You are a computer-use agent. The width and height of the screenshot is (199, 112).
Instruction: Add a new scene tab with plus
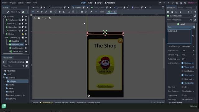tap(150, 7)
